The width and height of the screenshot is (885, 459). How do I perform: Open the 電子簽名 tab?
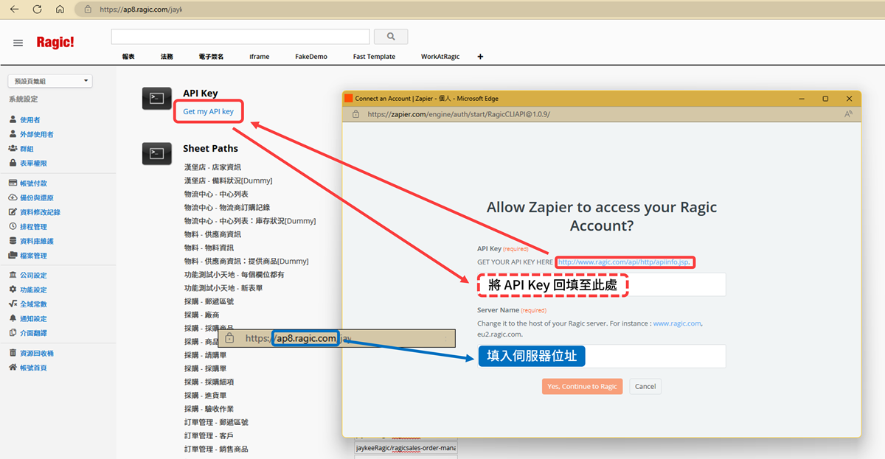pyautogui.click(x=211, y=57)
